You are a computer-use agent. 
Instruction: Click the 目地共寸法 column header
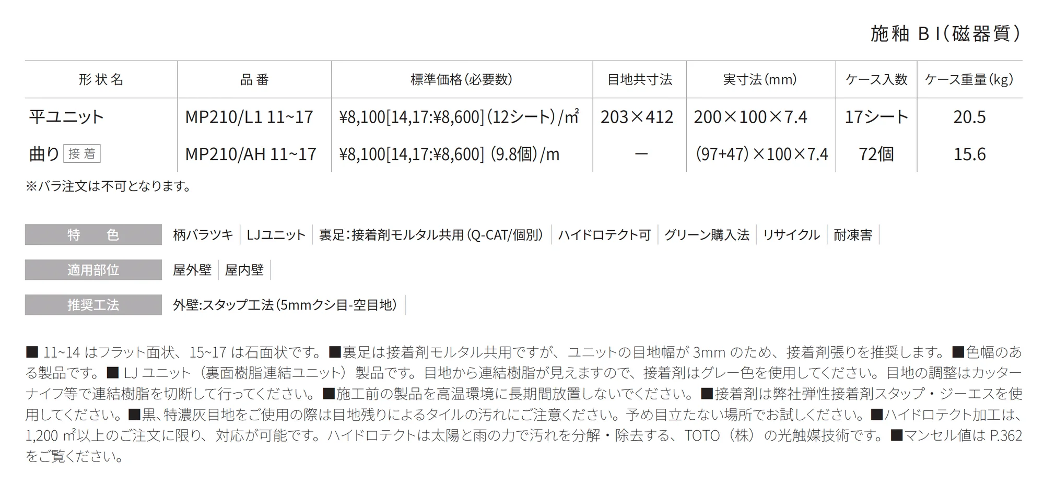coord(639,79)
